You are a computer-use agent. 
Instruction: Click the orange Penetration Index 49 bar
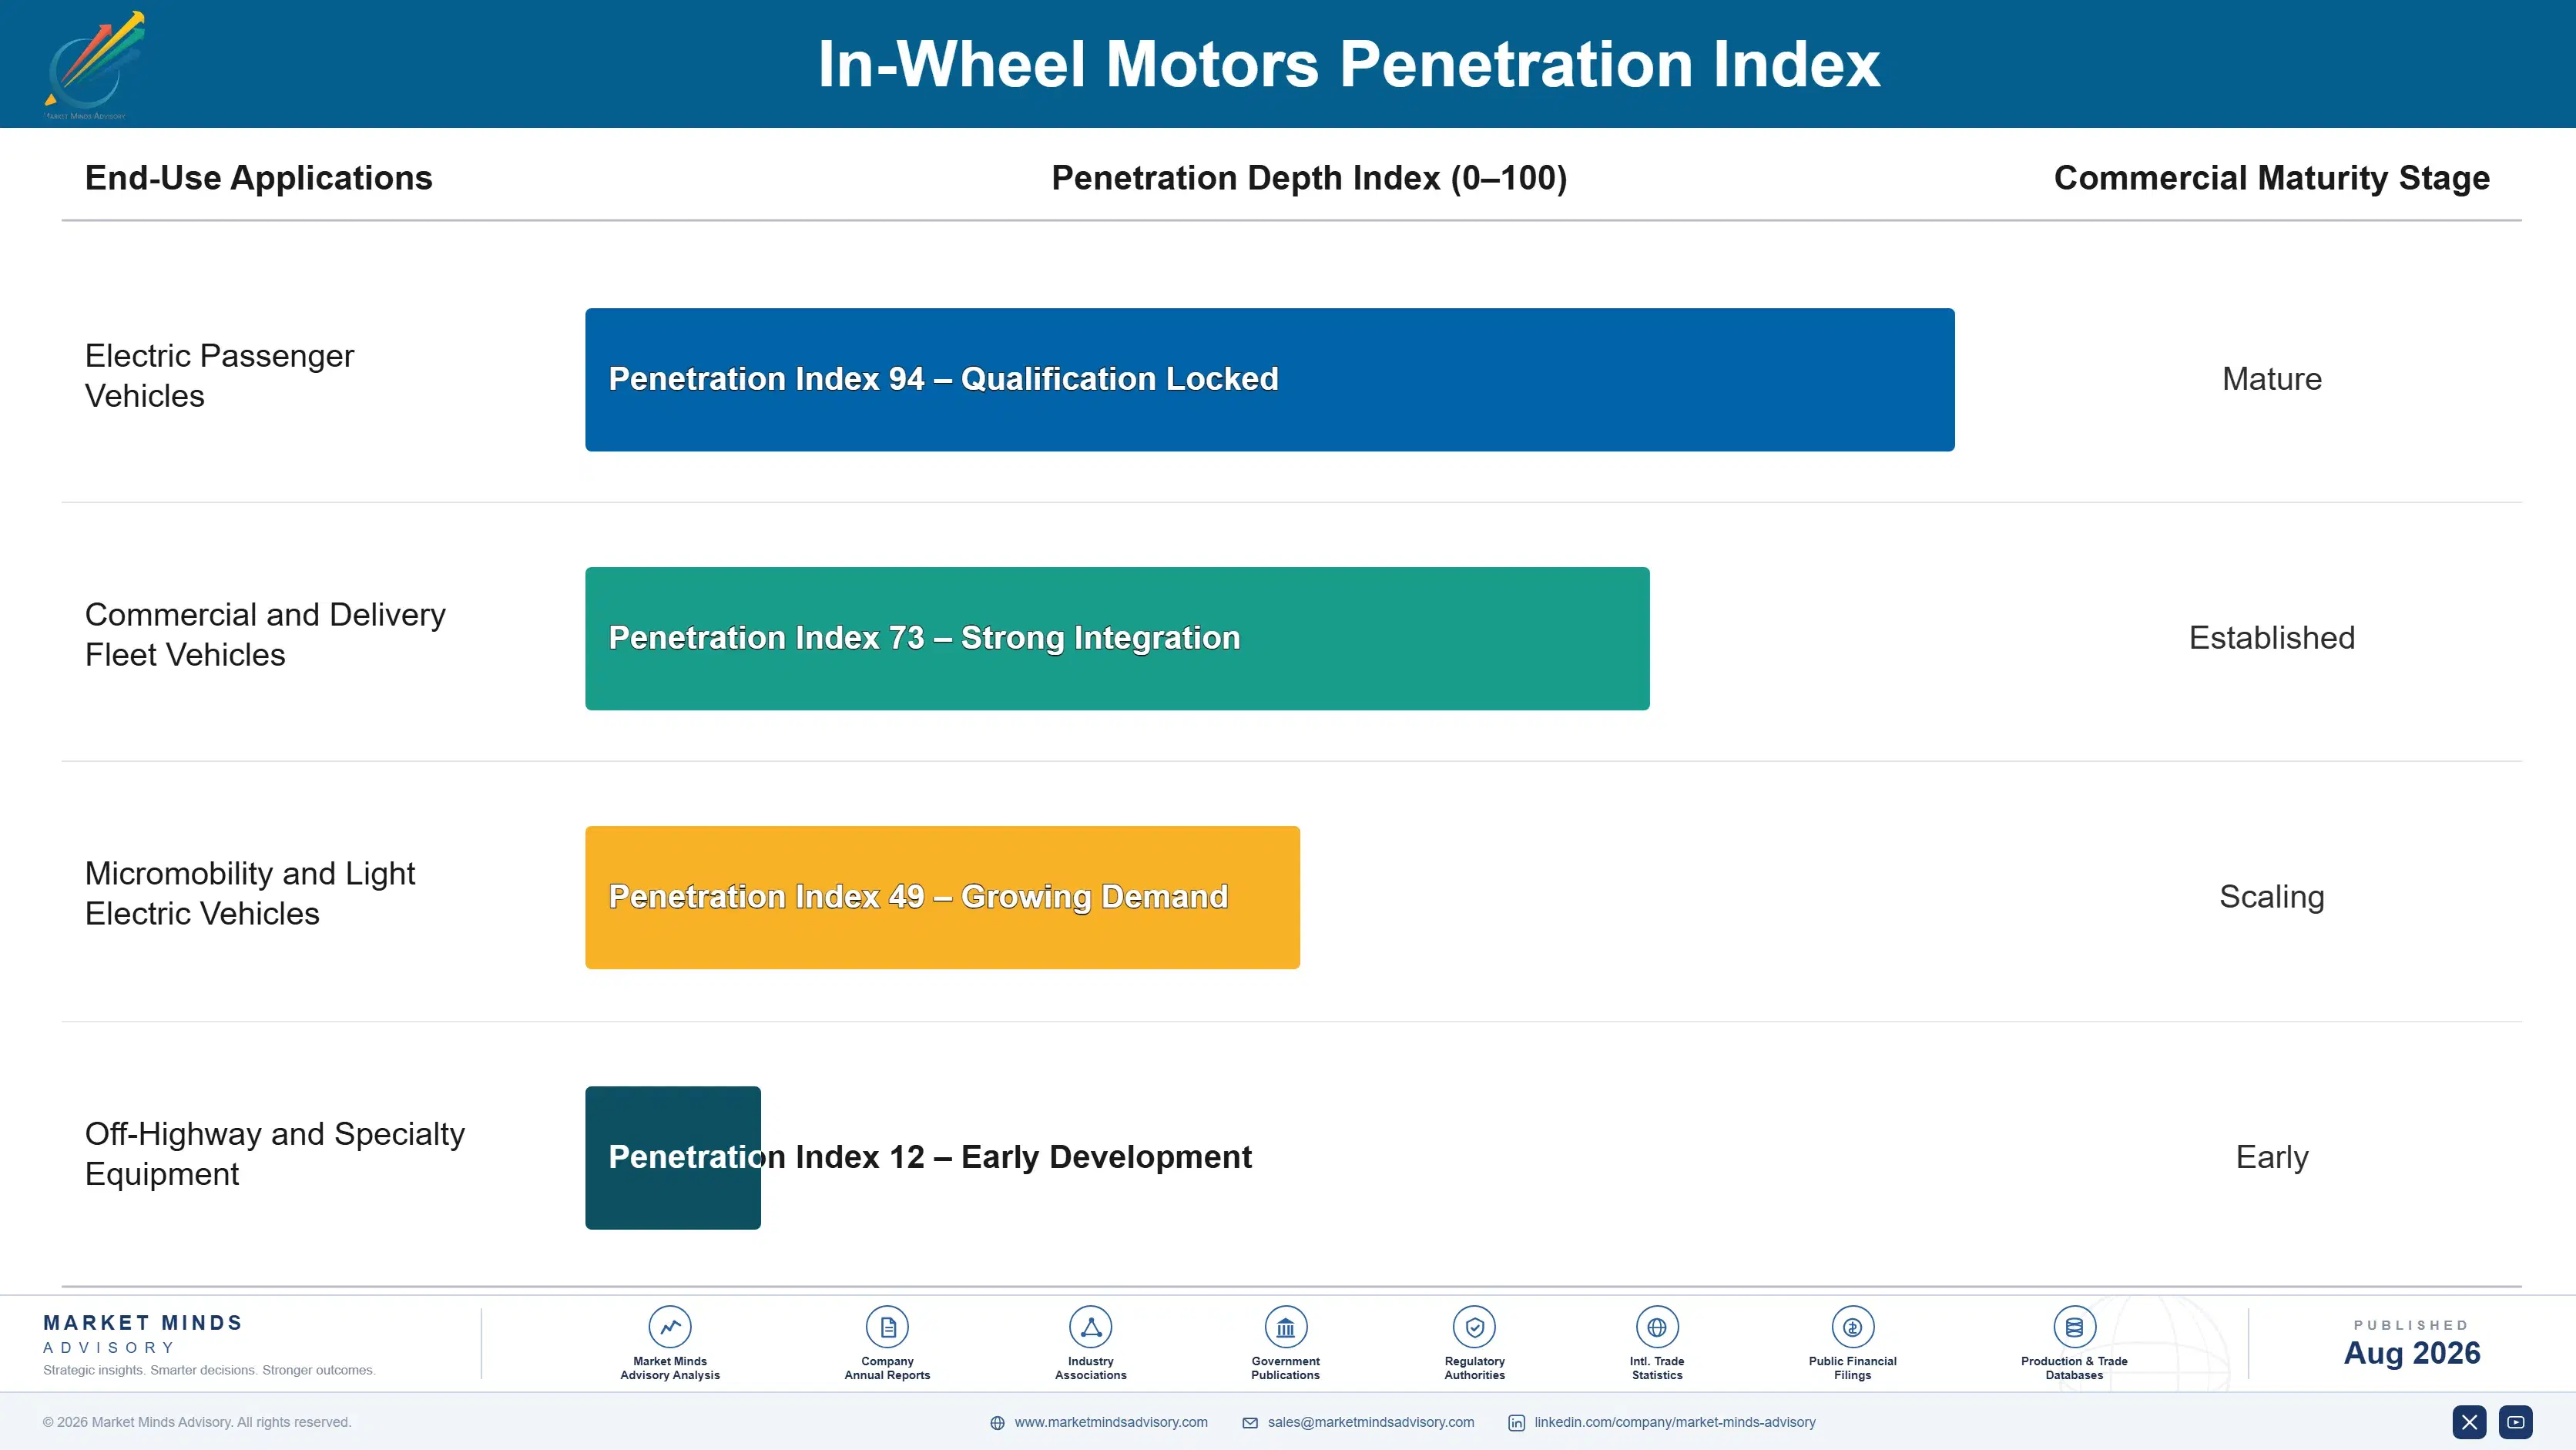pyautogui.click(x=942, y=897)
